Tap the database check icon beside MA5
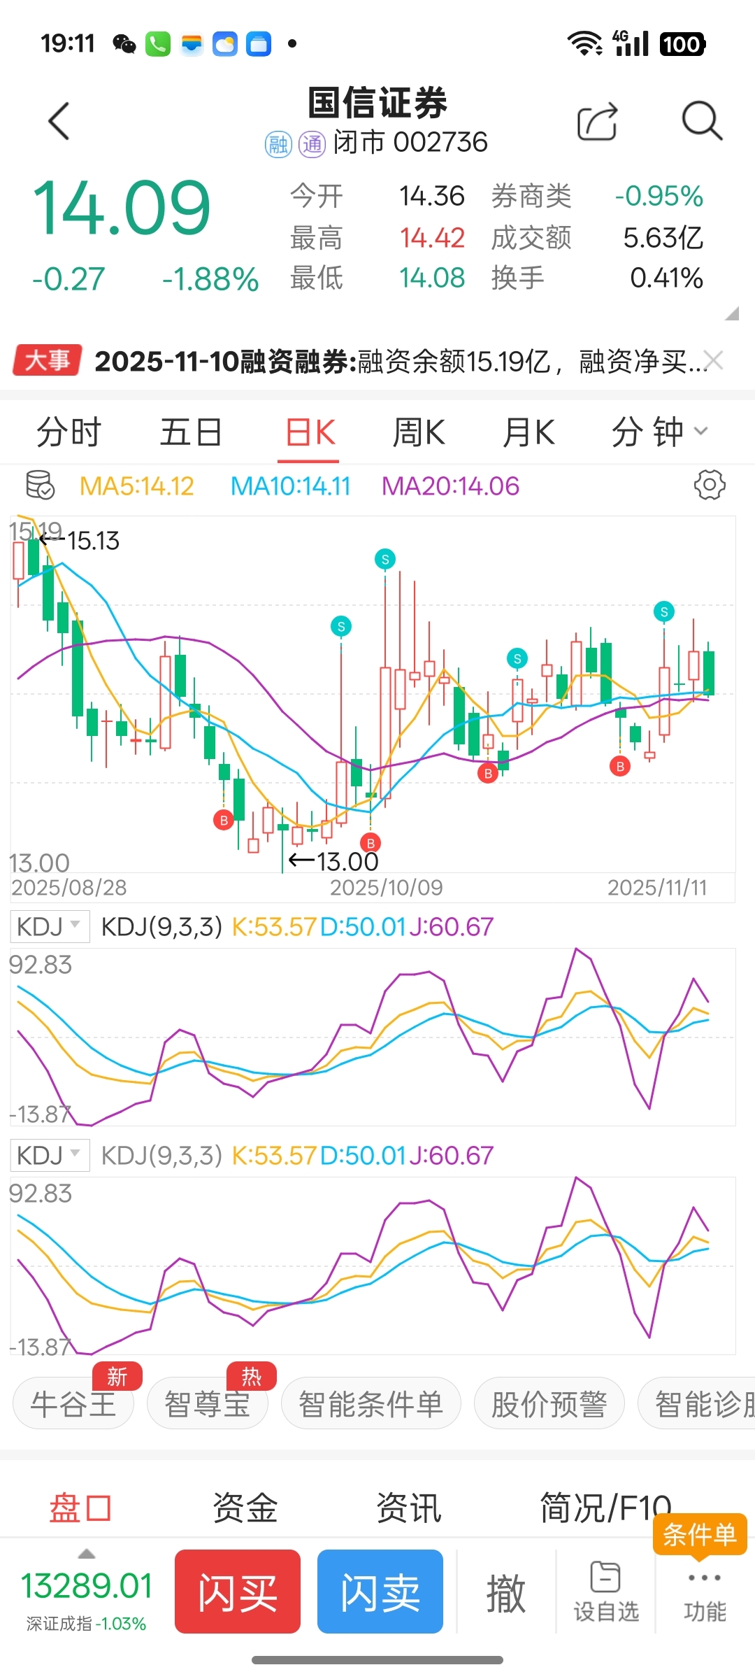The width and height of the screenshot is (755, 1679). pyautogui.click(x=40, y=485)
